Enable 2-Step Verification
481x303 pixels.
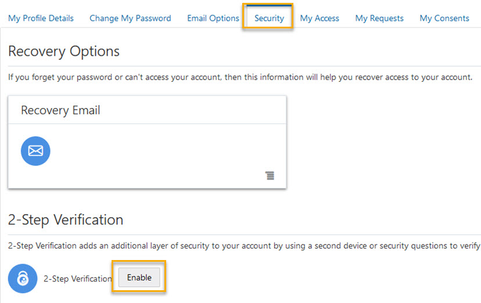click(x=139, y=277)
